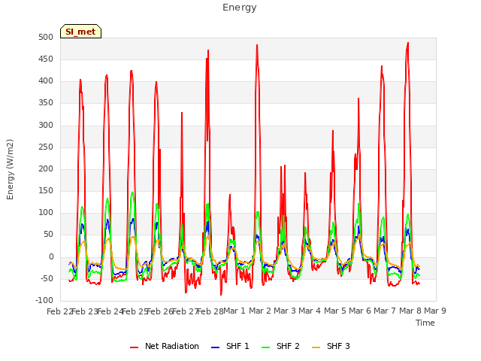Click the Mar 9 x-axis date label

[435, 311]
